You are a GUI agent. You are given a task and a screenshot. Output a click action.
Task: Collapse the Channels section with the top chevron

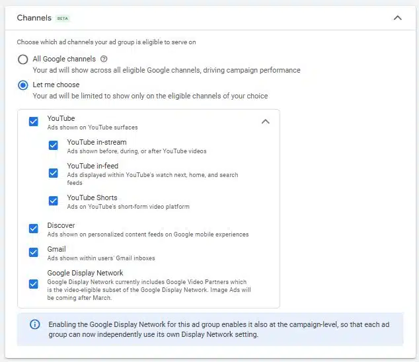(x=397, y=18)
